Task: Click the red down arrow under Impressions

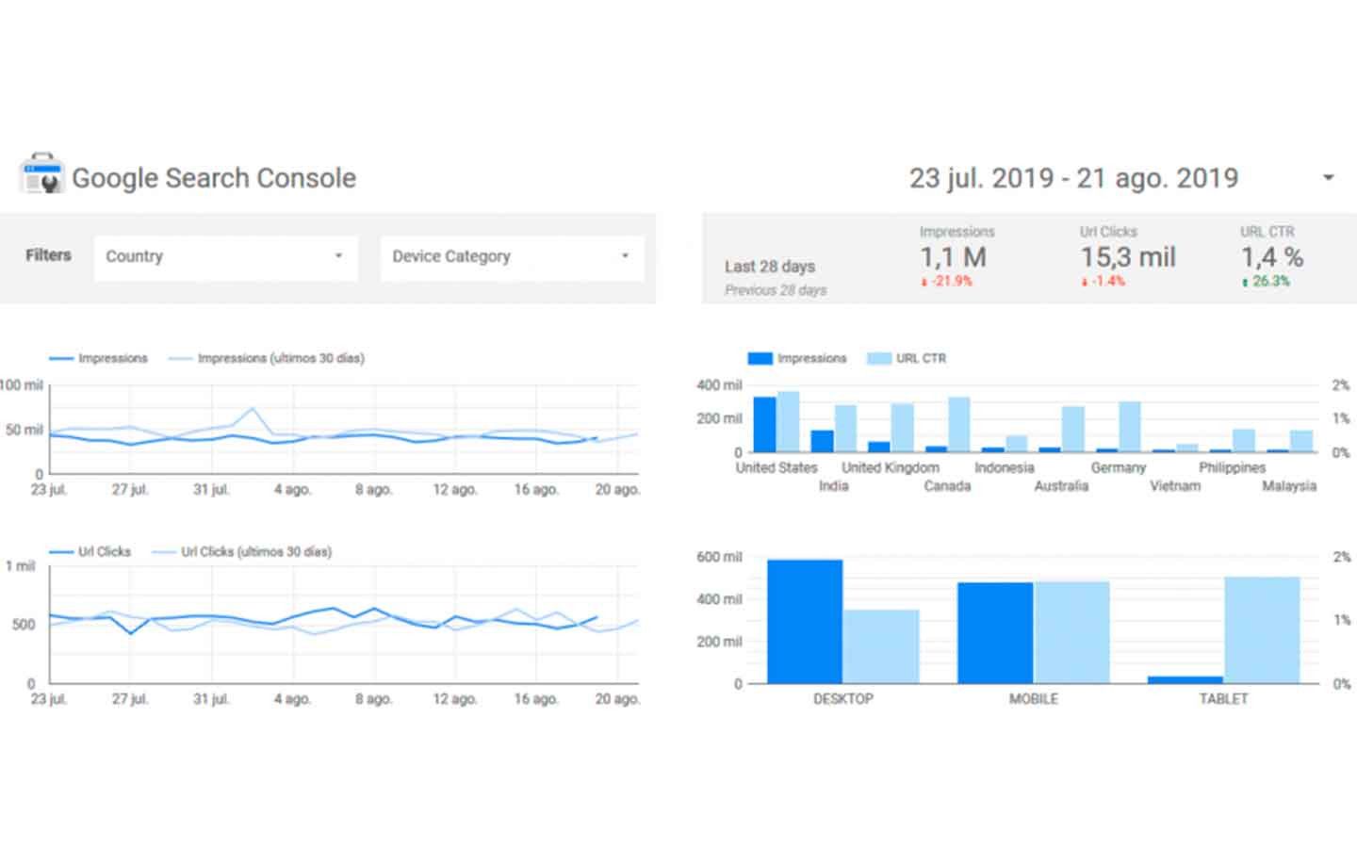Action: click(924, 283)
